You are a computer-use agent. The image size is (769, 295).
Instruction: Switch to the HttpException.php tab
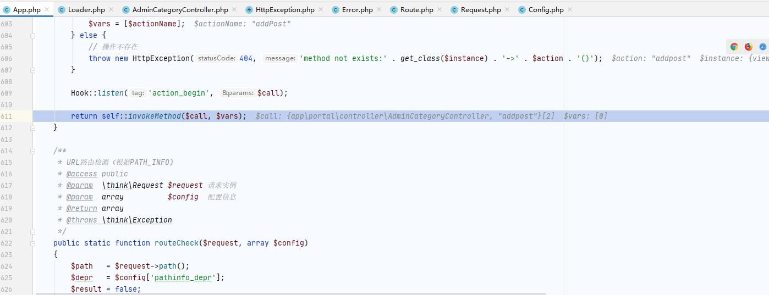pos(285,10)
